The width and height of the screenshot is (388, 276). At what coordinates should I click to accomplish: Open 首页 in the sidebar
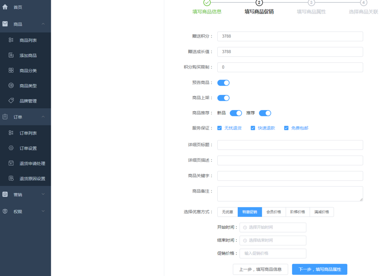25,7
